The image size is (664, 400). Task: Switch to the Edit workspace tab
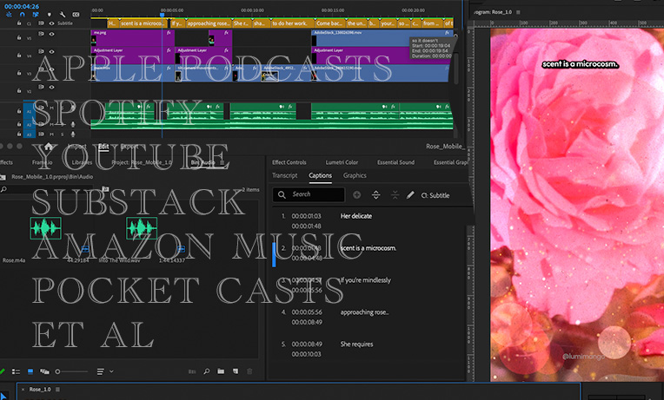coord(103,147)
